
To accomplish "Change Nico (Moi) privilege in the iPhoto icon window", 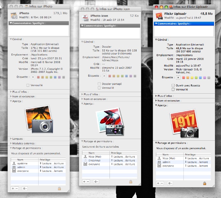I will (123, 157).
